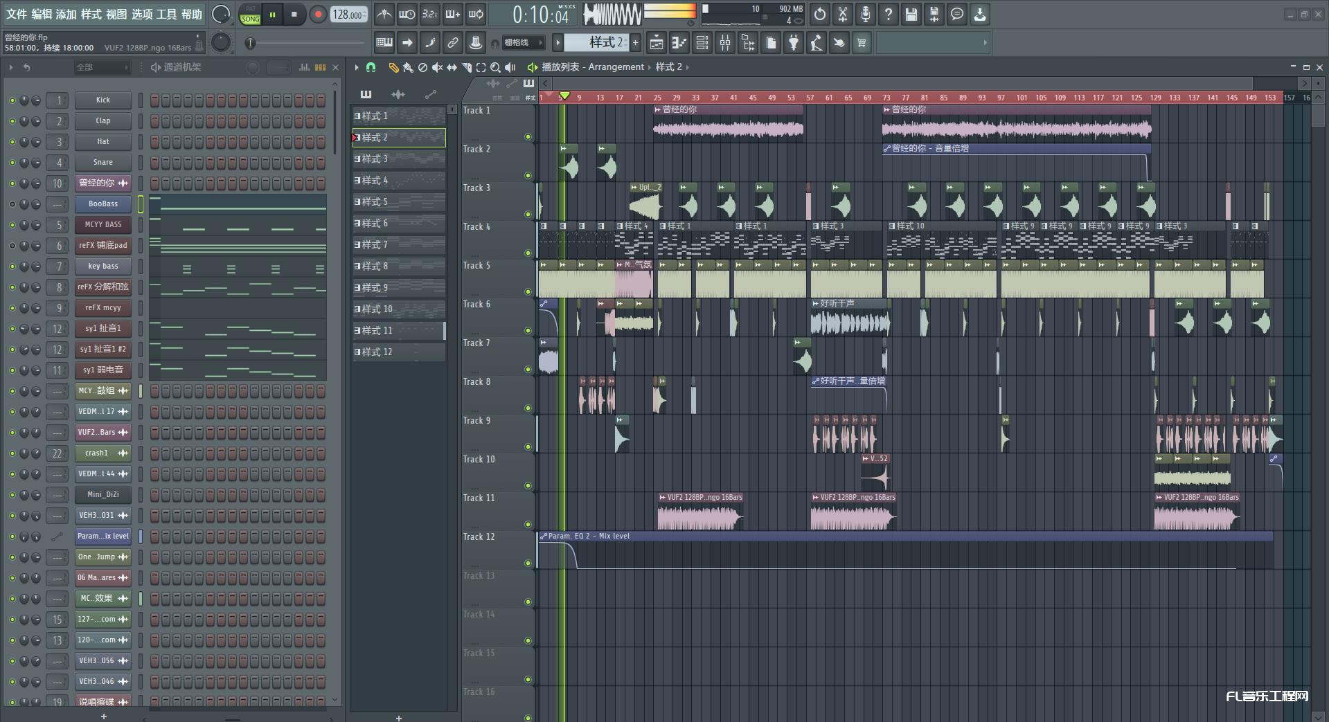The image size is (1329, 722).
Task: Select the slip tool in playlist toolbar
Action: pyautogui.click(x=452, y=67)
